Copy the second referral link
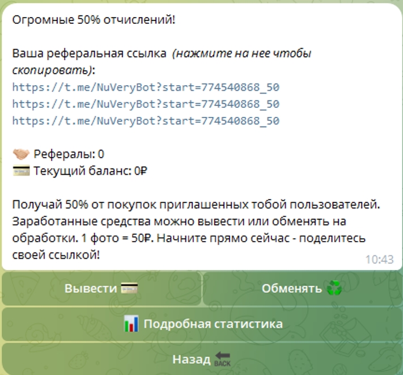Screen dimensions: 403x375 [146, 104]
